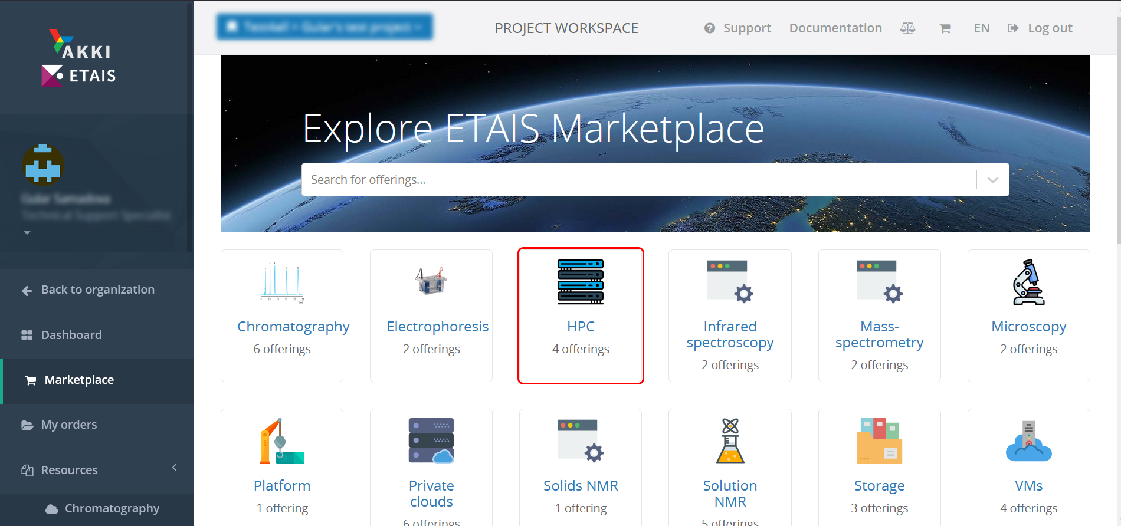Open the Private clouds category link

pos(431,494)
